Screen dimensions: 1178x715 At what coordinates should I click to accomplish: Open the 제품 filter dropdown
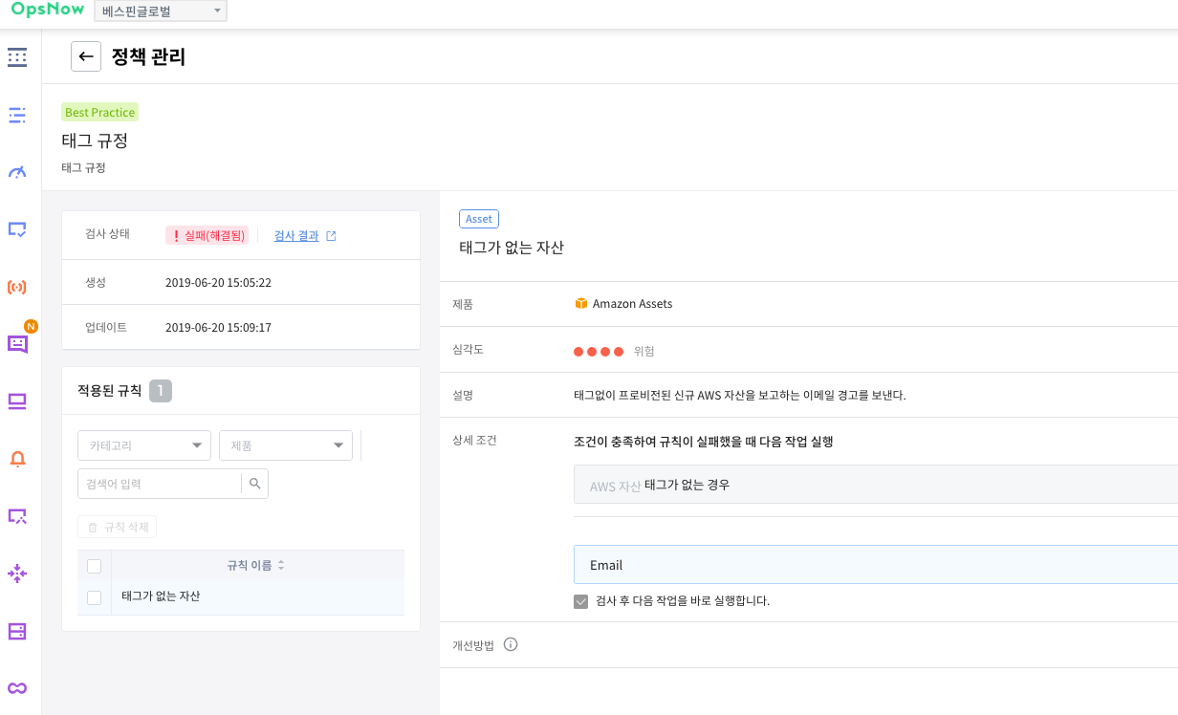pyautogui.click(x=286, y=445)
